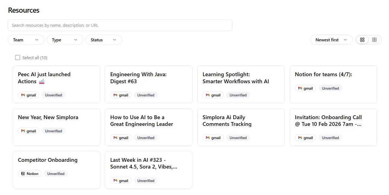Click Gmail icon on Peec AI card
Image resolution: width=389 pixels, height=195 pixels.
tap(23, 95)
